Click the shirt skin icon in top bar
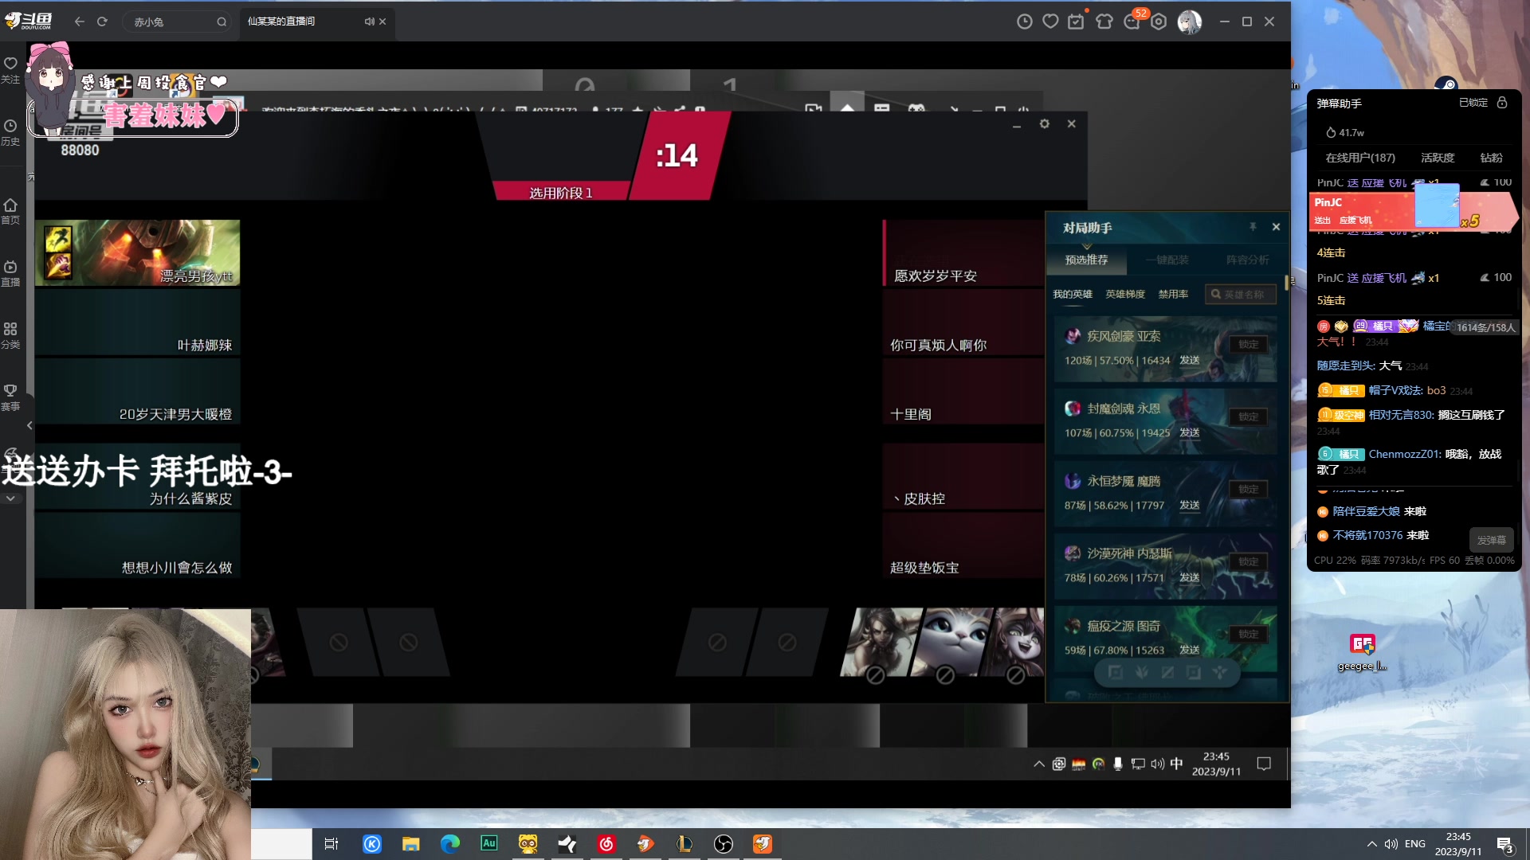 pyautogui.click(x=1104, y=21)
